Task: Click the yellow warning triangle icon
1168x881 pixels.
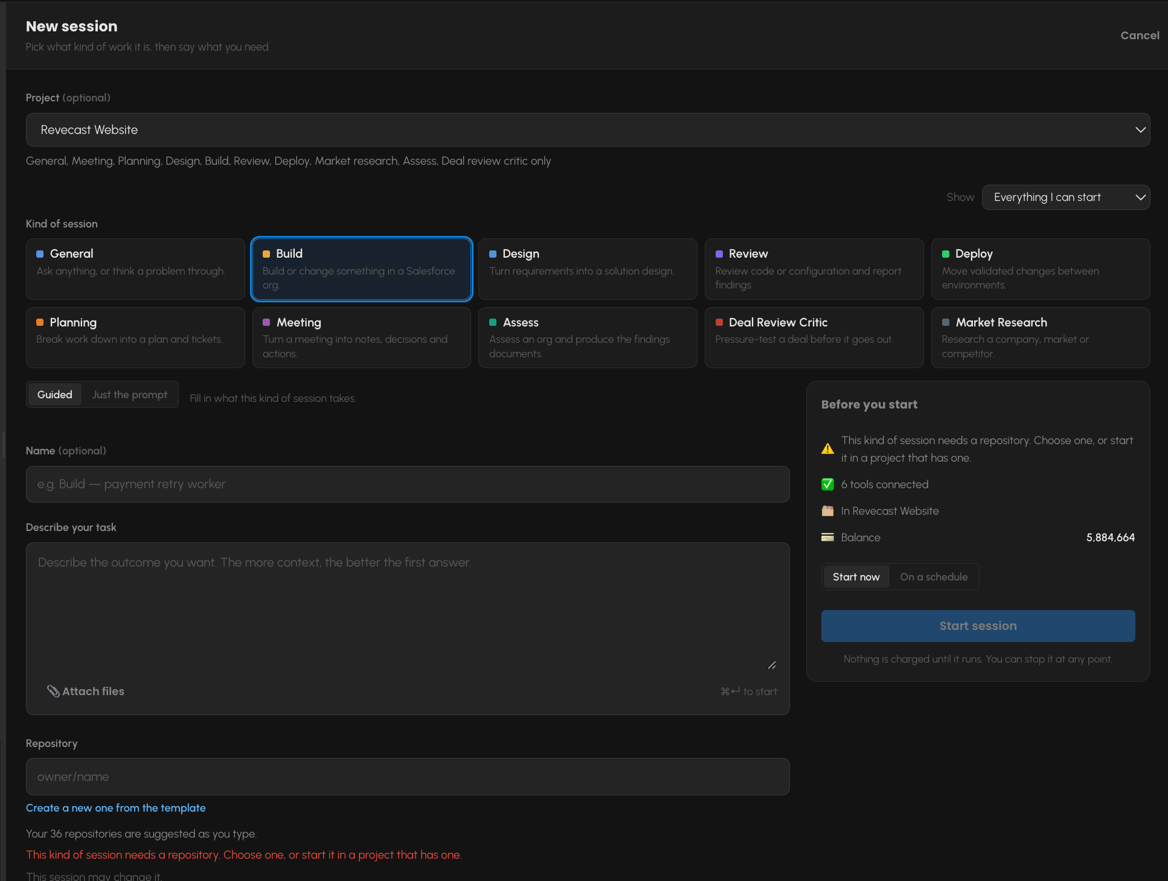Action: [x=827, y=449]
